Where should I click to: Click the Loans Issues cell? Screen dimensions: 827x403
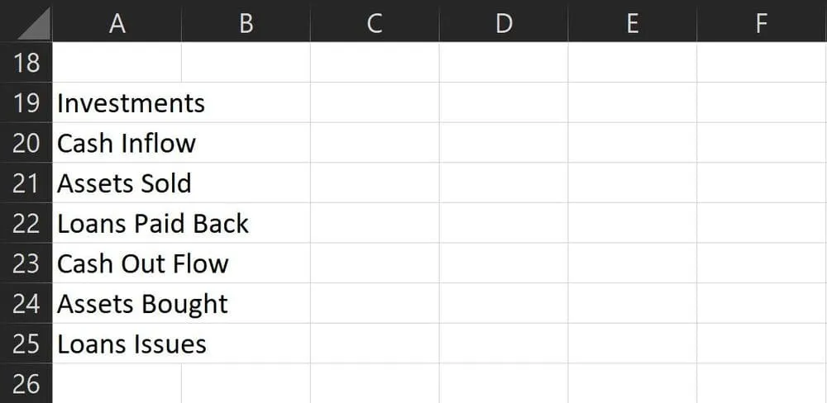(117, 344)
